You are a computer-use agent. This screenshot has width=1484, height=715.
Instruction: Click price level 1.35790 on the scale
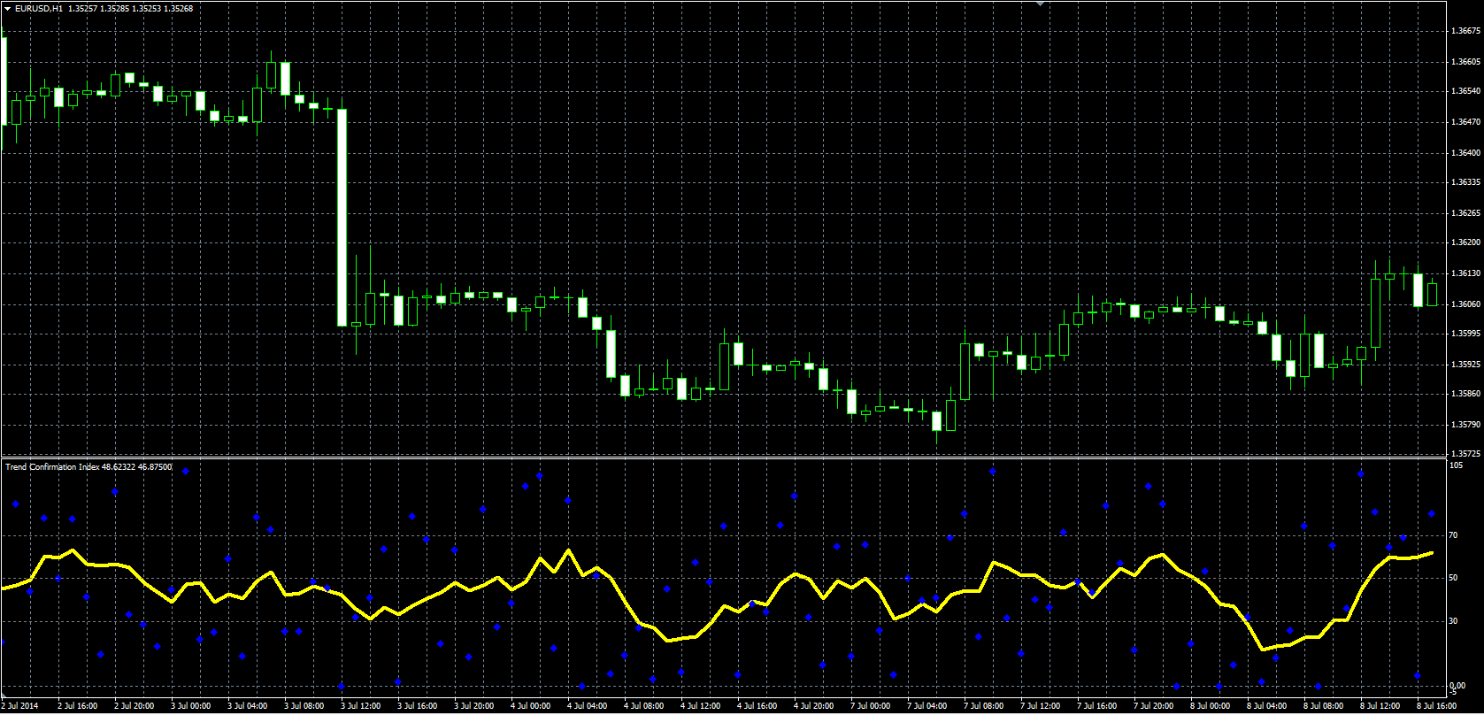pyautogui.click(x=1465, y=425)
